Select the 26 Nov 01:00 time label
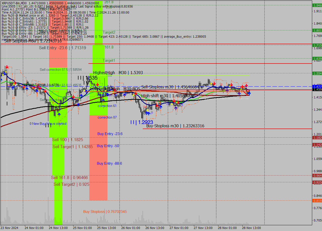 coord(131,228)
